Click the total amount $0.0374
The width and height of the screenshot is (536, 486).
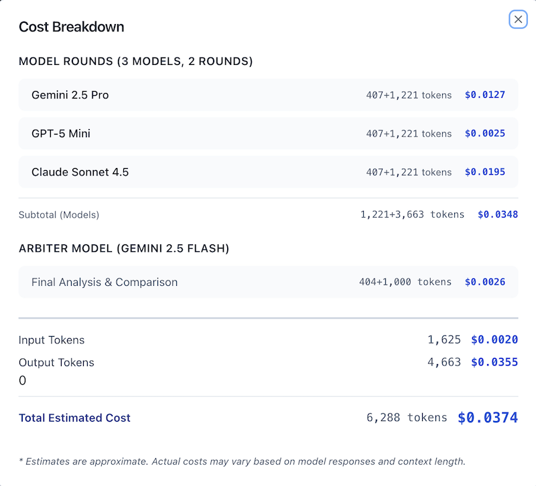(x=488, y=418)
